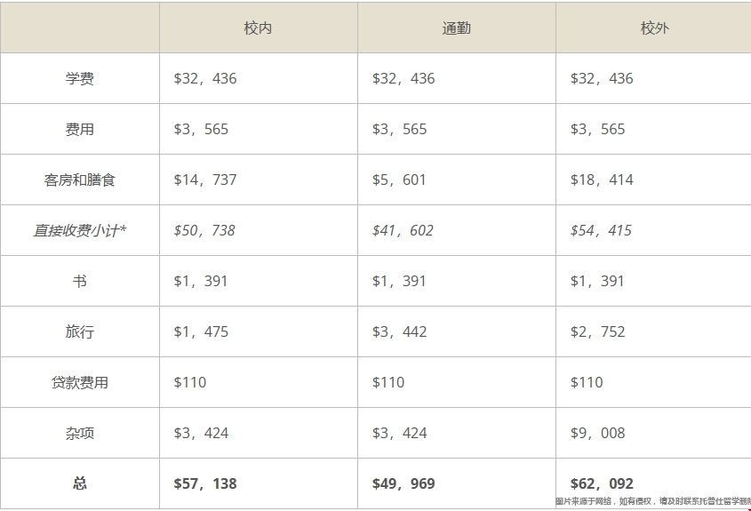Click the 校内 column header
Screen dimensions: 751x511
click(x=258, y=28)
